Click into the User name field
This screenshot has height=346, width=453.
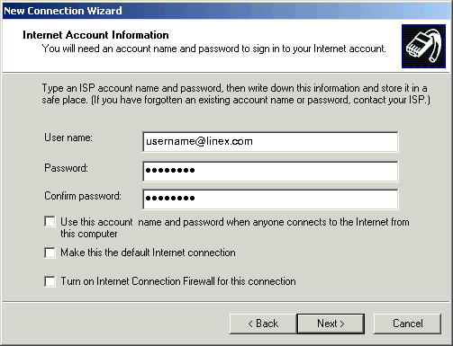point(270,142)
